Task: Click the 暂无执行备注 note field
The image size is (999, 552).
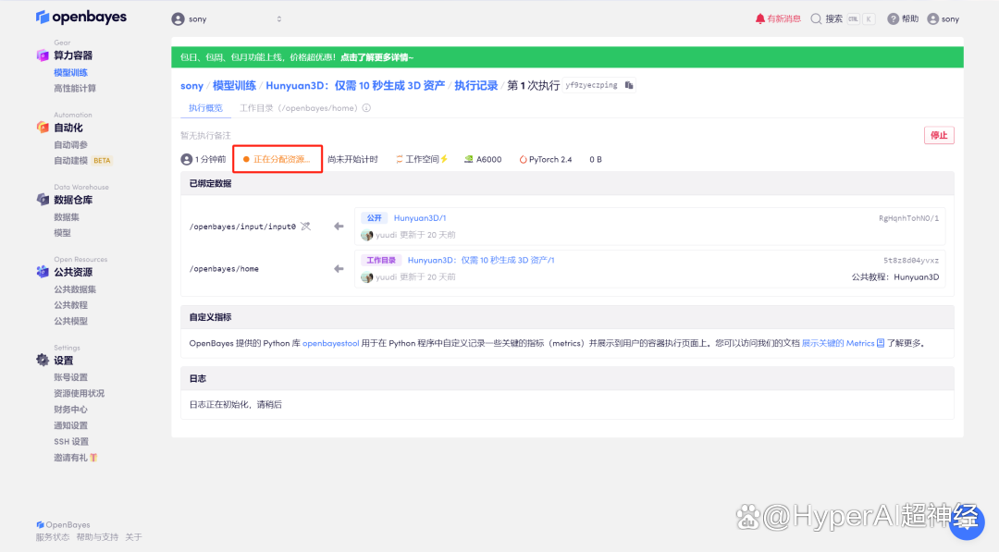Action: [205, 136]
